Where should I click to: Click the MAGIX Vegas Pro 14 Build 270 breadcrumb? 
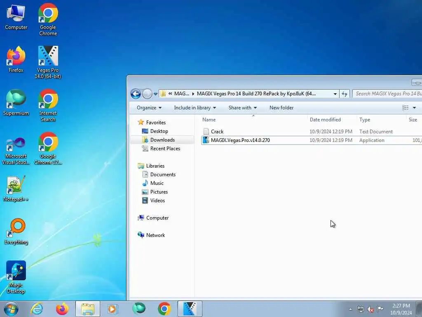256,94
